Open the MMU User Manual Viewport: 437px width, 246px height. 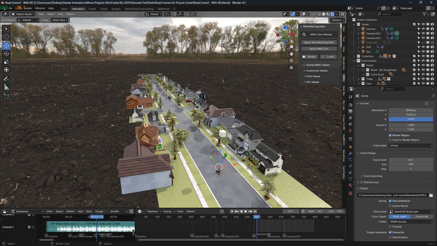(319, 34)
